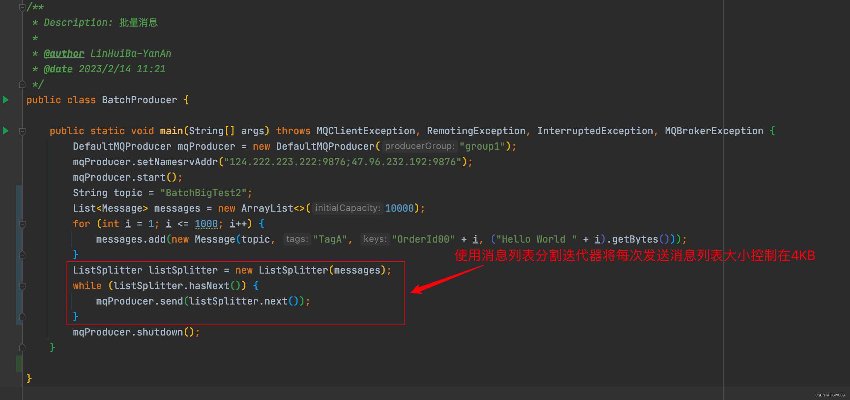Click the main method name

(x=171, y=131)
